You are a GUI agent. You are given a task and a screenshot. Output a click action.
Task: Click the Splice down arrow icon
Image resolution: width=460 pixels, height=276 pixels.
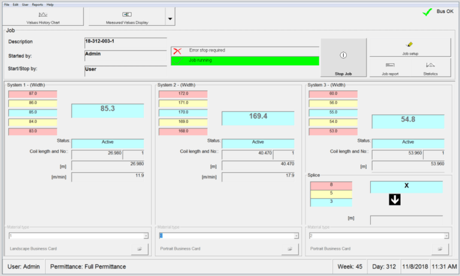[x=394, y=200]
